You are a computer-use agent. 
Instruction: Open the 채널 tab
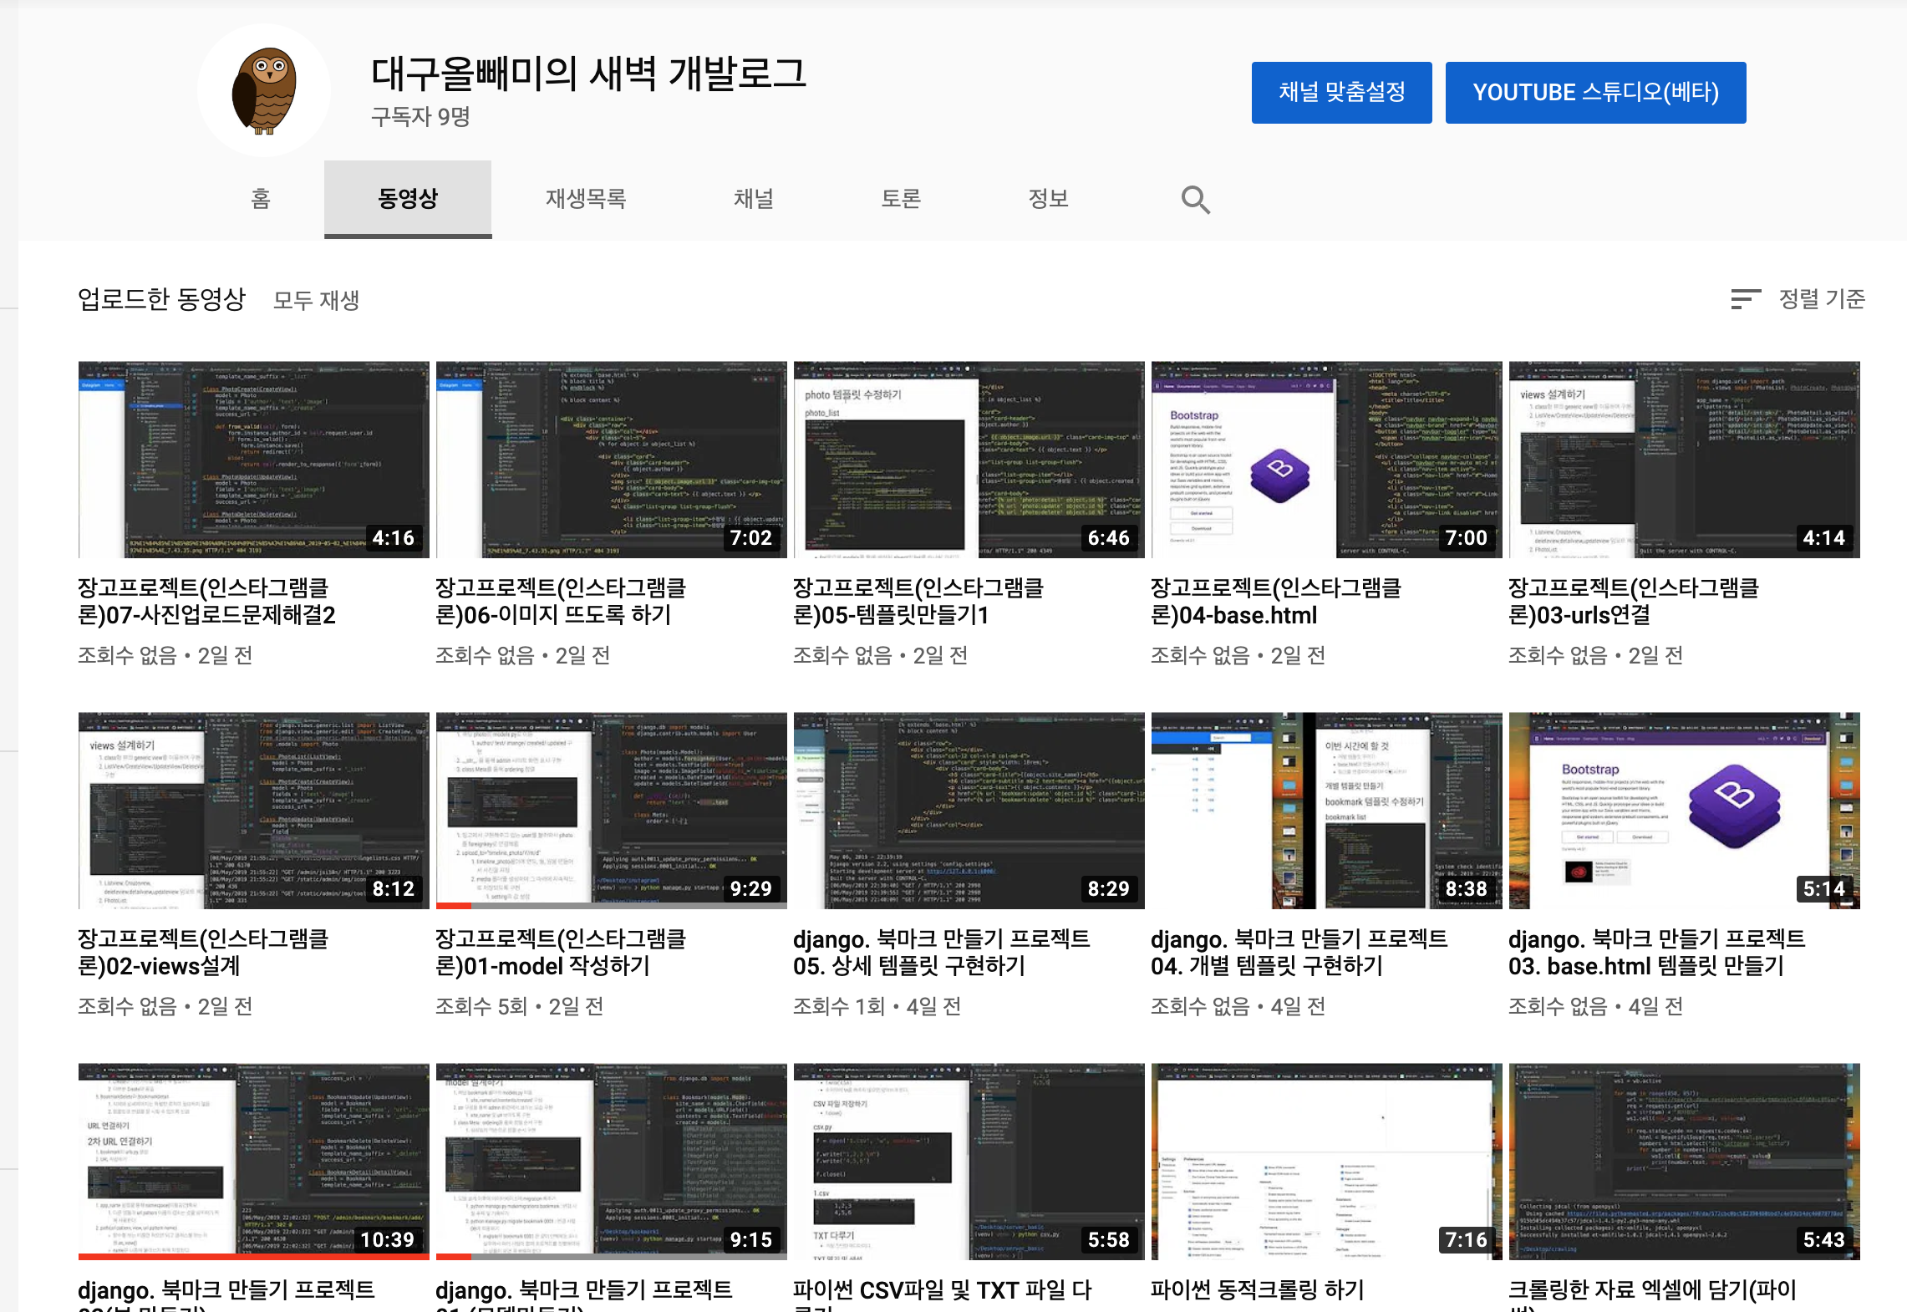tap(753, 199)
